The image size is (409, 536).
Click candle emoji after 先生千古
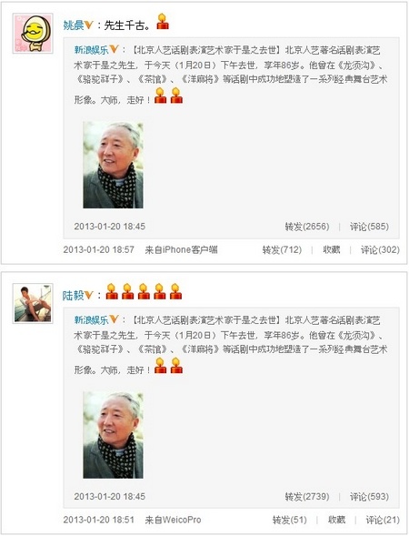click(163, 22)
